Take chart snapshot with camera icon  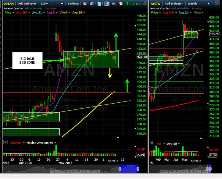114,4
